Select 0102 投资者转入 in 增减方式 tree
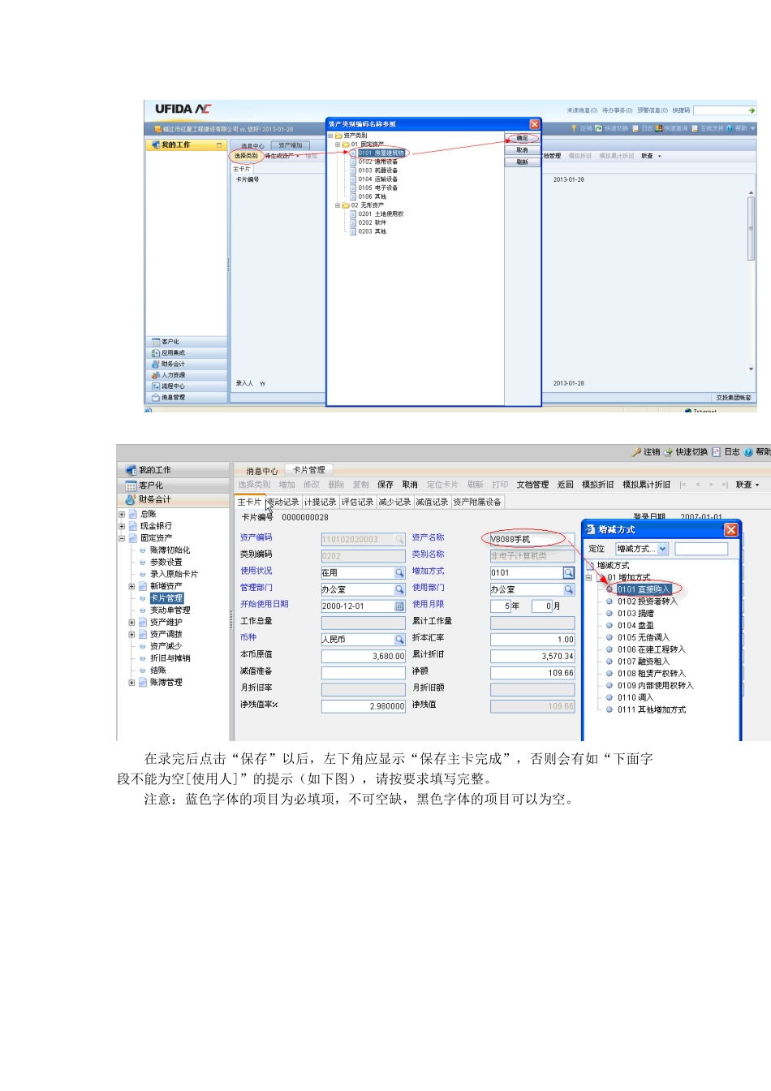Screen dimensions: 771x1091 point(647,602)
